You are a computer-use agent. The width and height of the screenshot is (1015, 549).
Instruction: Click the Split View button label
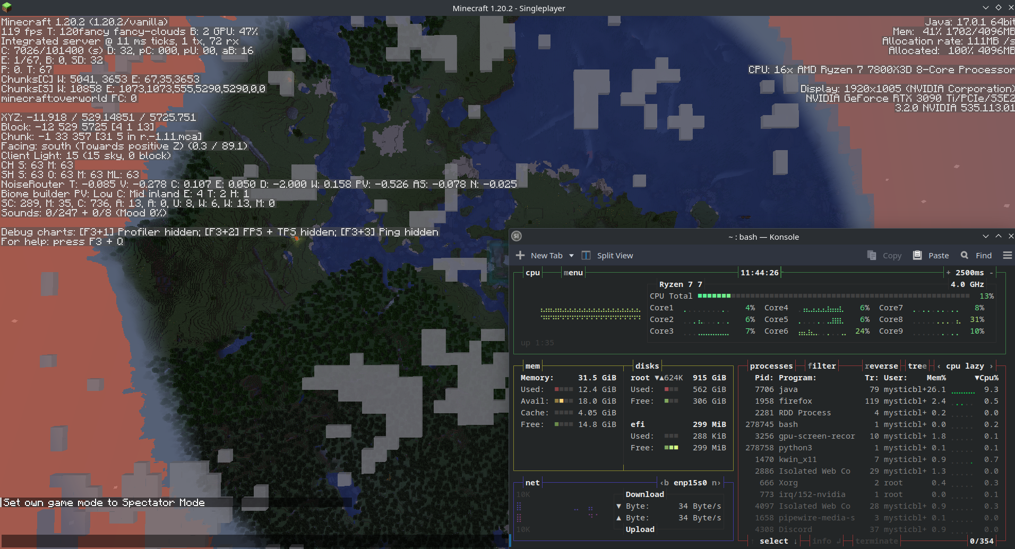click(x=615, y=256)
